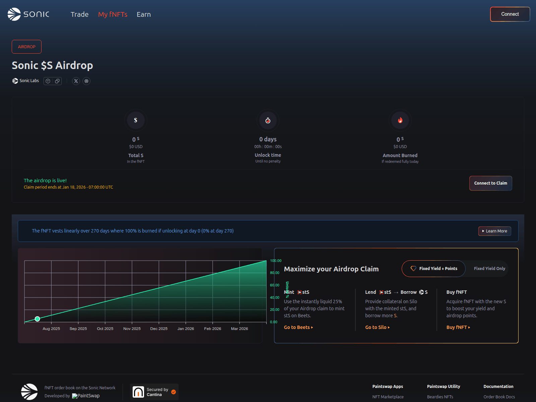Open the Trade menu
Screen dimensions: 536x402
[79, 14]
